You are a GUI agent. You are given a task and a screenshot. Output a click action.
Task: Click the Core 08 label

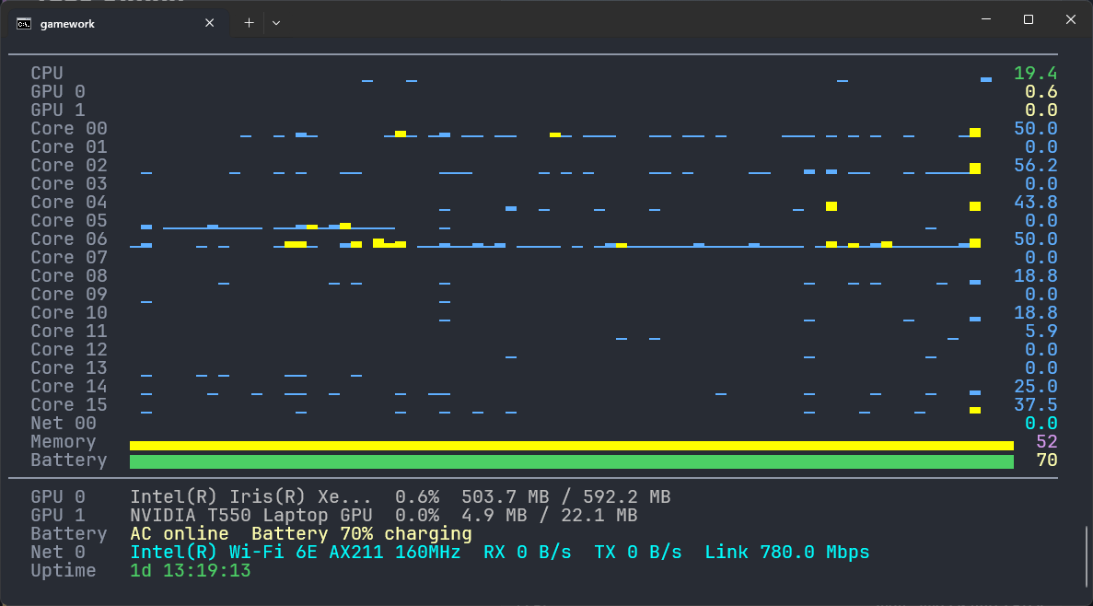pos(69,276)
